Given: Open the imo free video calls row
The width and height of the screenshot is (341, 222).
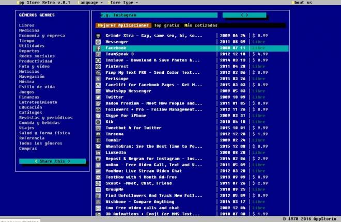Looking at the screenshot, I should tap(191, 208).
